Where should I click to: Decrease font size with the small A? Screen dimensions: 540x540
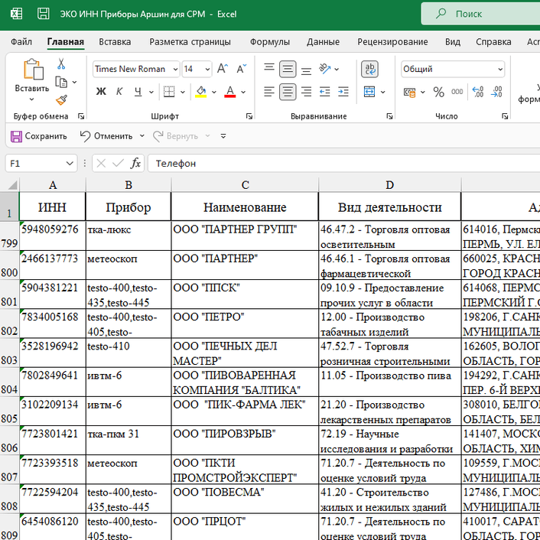(242, 69)
